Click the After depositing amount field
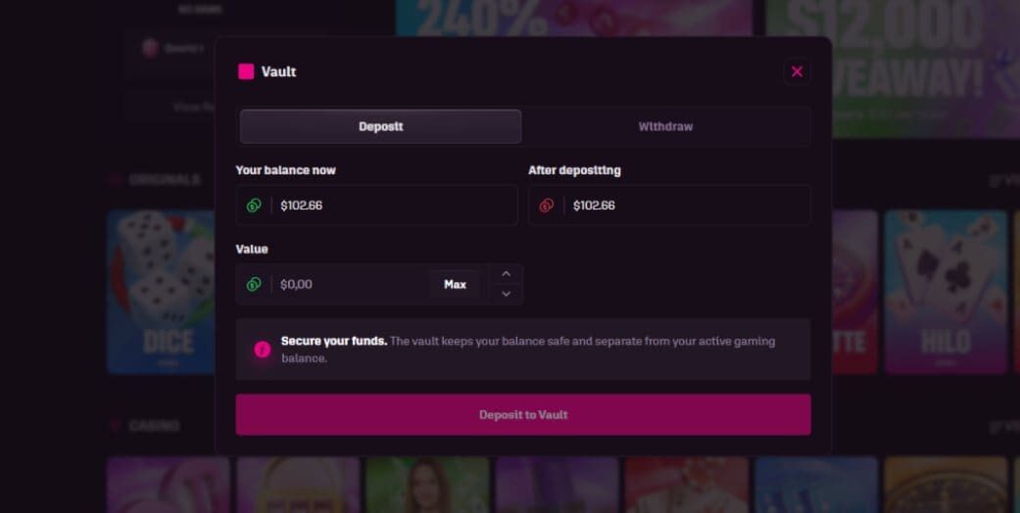1020x513 pixels. (686, 206)
